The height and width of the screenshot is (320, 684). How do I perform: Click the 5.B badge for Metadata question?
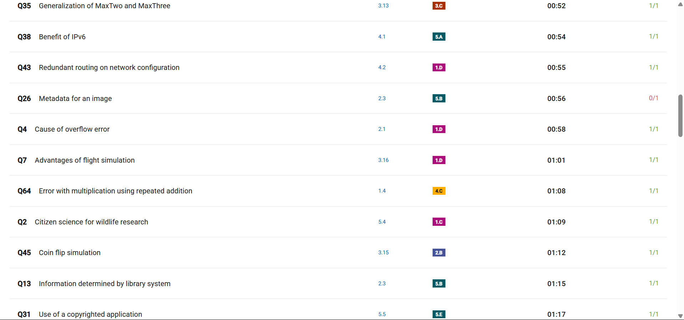439,98
